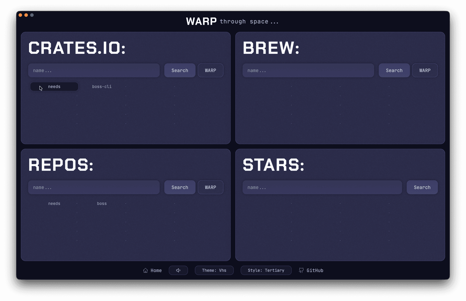Mute sound via the speaker icon
The height and width of the screenshot is (301, 466).
click(178, 270)
